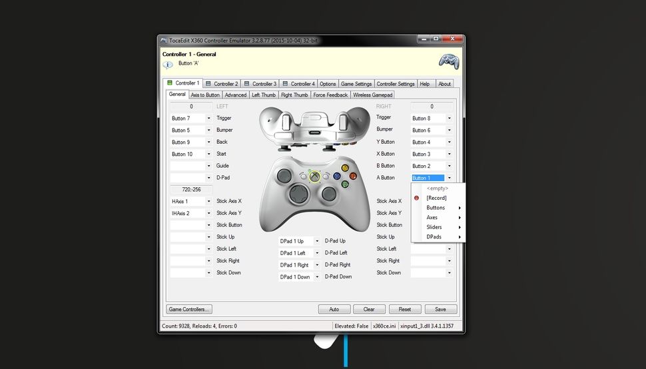
Task: Click the Game Controllers... button
Action: tap(190, 309)
